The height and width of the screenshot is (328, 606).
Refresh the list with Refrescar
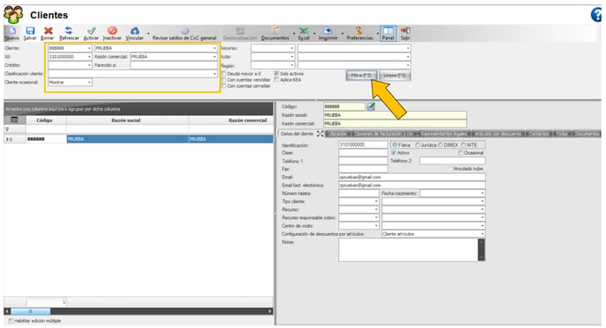pos(69,33)
